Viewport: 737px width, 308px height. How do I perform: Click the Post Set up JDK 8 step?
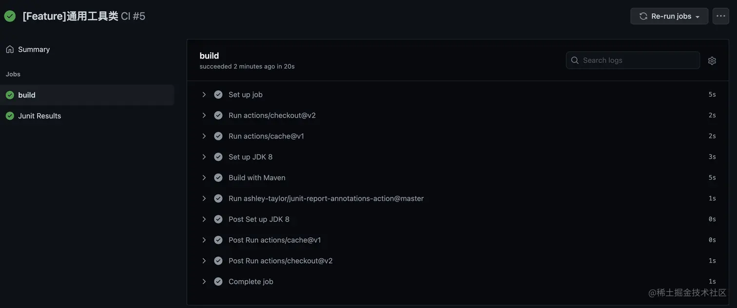259,219
